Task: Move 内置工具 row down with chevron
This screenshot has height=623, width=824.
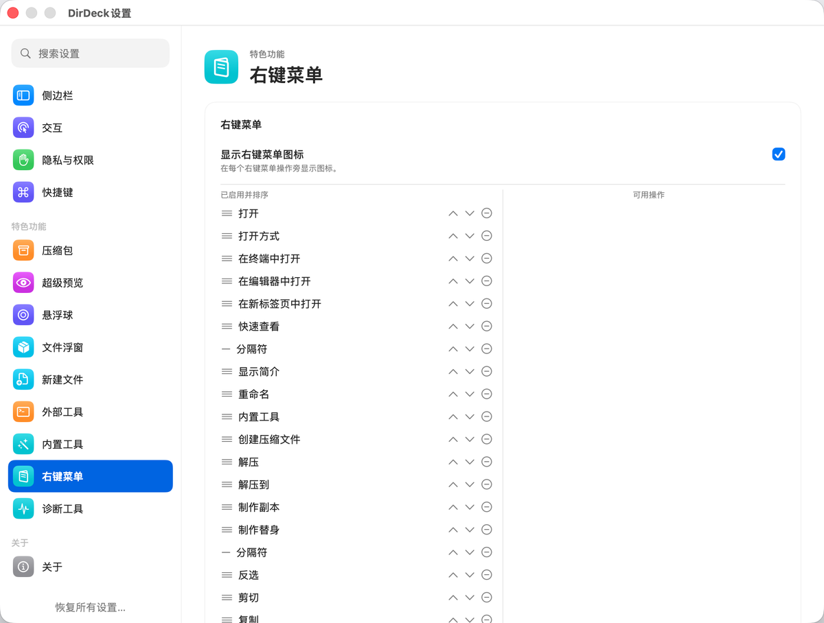Action: tap(470, 416)
